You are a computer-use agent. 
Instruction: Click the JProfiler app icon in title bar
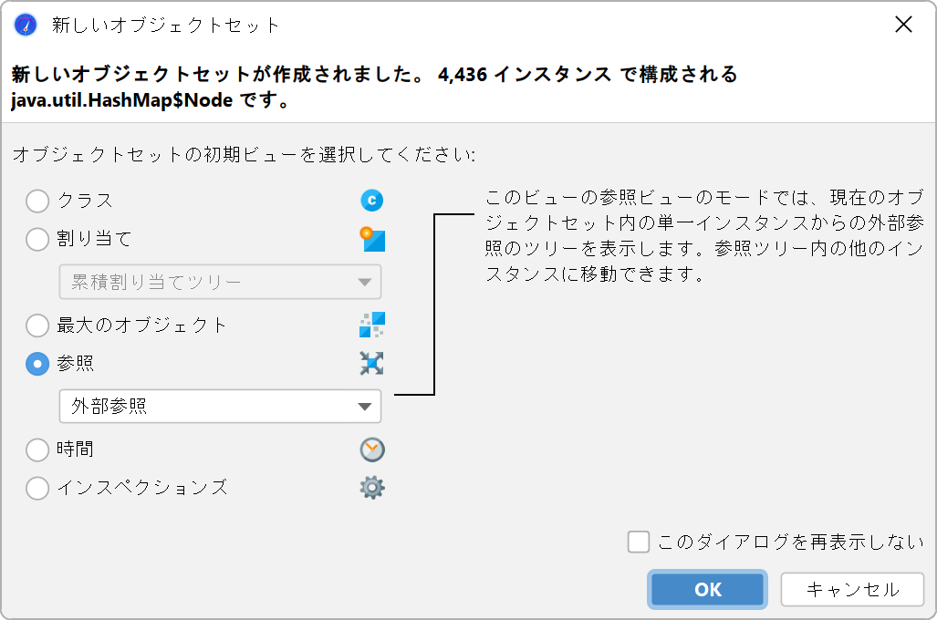[26, 26]
